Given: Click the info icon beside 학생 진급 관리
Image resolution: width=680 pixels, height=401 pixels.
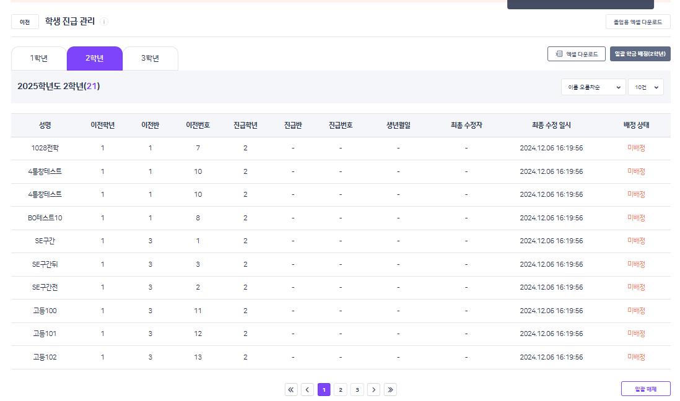Looking at the screenshot, I should (104, 22).
